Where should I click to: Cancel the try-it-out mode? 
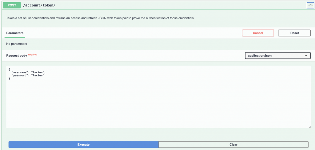258,33
